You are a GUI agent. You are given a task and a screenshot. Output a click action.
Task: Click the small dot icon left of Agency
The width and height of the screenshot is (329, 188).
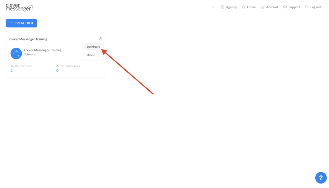[x=213, y=7]
